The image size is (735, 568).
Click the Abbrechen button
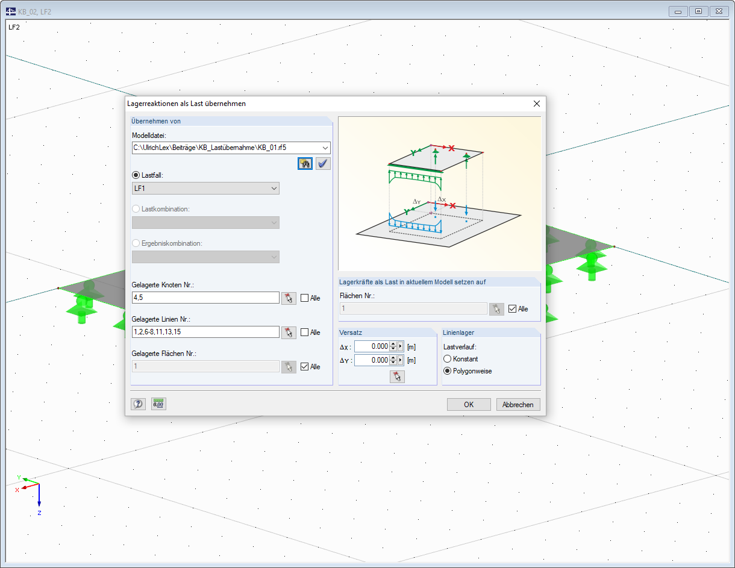(x=518, y=405)
